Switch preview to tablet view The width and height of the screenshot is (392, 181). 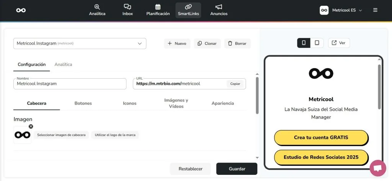(x=317, y=43)
